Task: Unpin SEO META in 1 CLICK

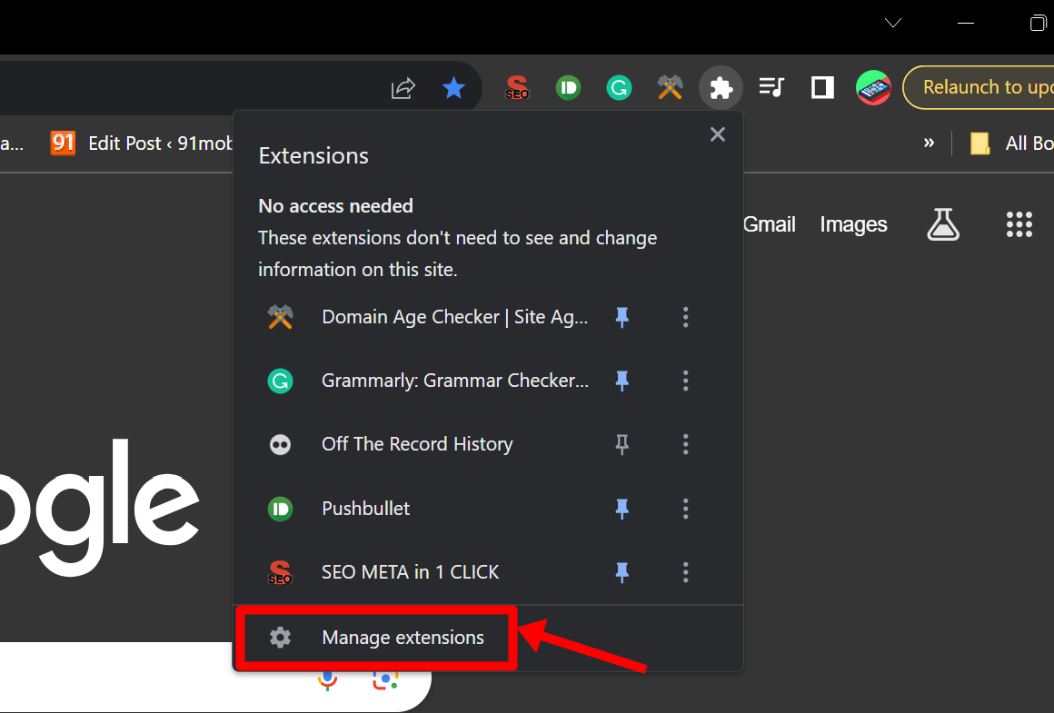Action: pos(621,572)
